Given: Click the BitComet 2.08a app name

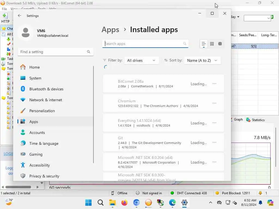Looking at the screenshot, I should (131, 81).
